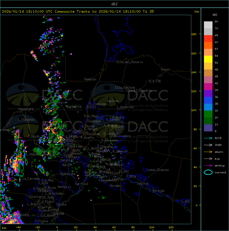This screenshot has width=229, height=231.
Task: Click the 'Anchoris' place label
Action: [64, 187]
